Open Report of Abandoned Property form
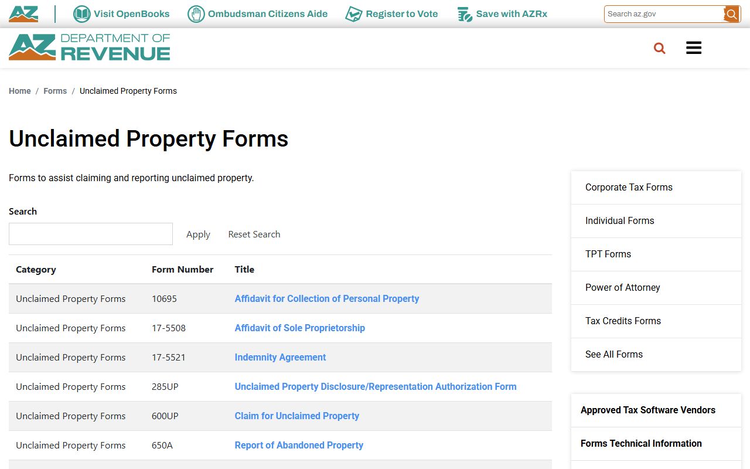 tap(299, 445)
